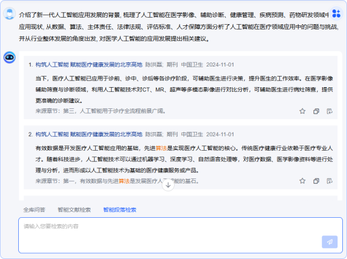Click the export/quote icon on result 1
This screenshot has height=259, width=347.
pyautogui.click(x=330, y=111)
